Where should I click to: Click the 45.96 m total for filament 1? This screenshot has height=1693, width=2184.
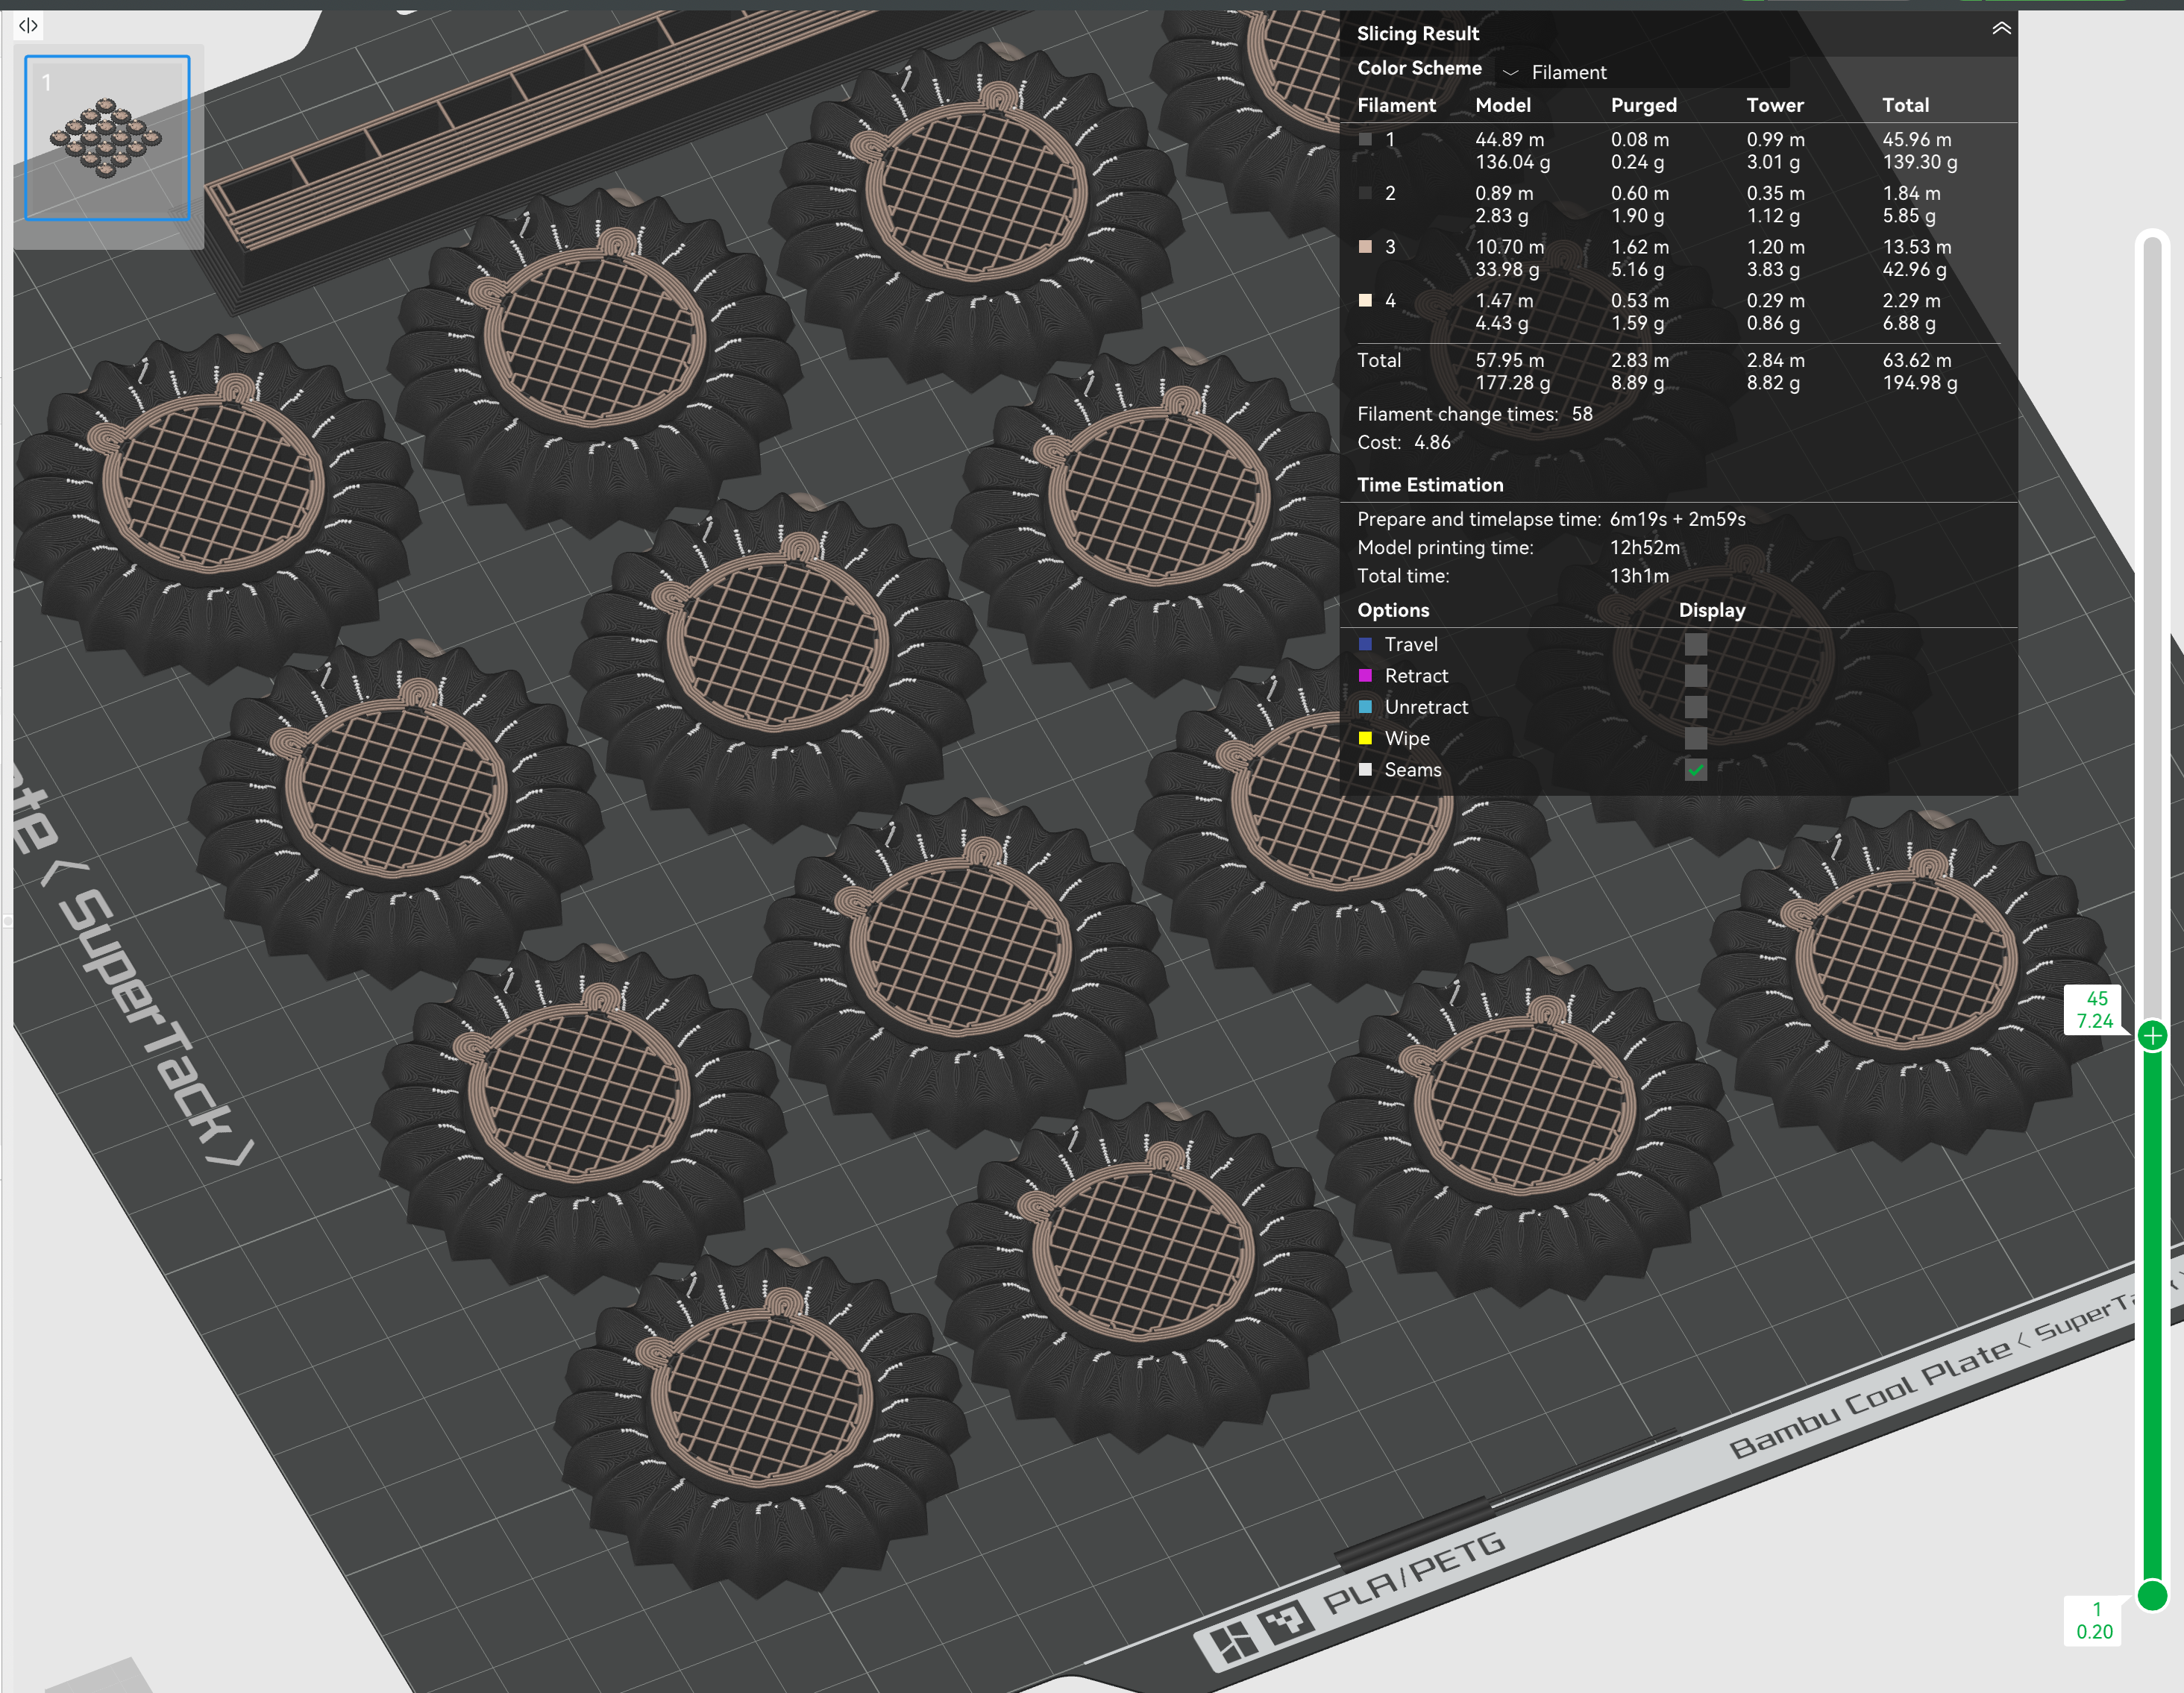[1916, 139]
